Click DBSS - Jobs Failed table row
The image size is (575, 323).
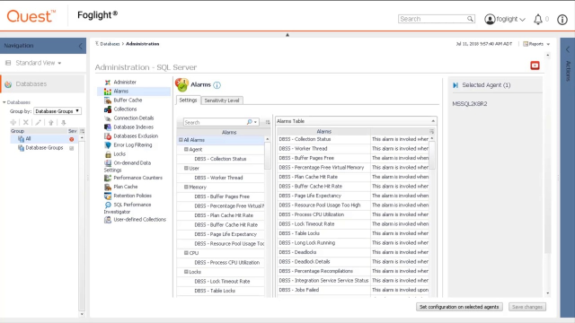(x=353, y=290)
